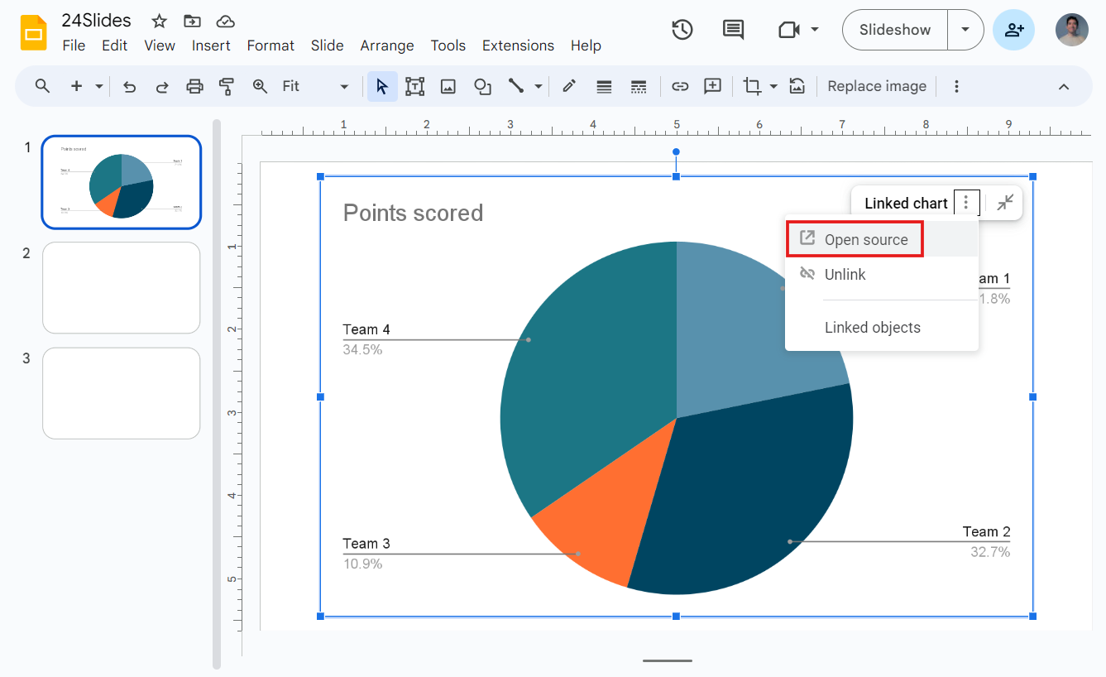Redo the last action
The width and height of the screenshot is (1106, 677).
(162, 86)
